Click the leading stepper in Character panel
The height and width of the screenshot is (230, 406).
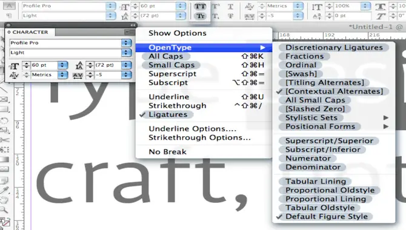(x=90, y=65)
